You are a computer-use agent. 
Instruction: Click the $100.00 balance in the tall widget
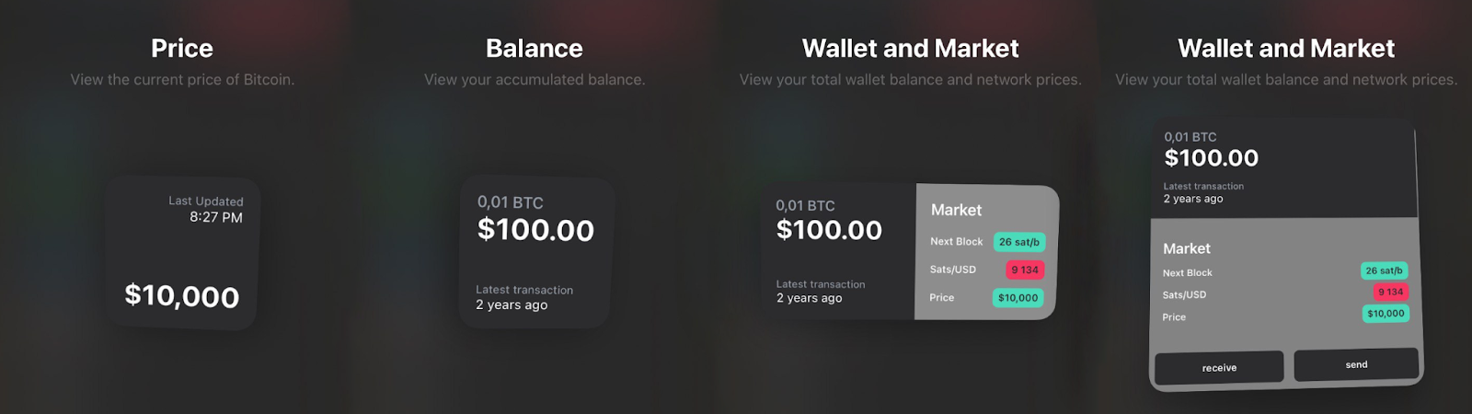pos(1212,157)
